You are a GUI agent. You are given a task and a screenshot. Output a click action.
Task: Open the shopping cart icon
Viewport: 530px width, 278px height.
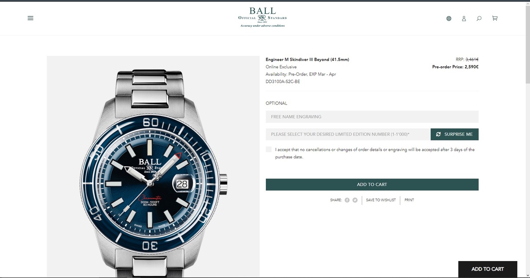(x=494, y=18)
